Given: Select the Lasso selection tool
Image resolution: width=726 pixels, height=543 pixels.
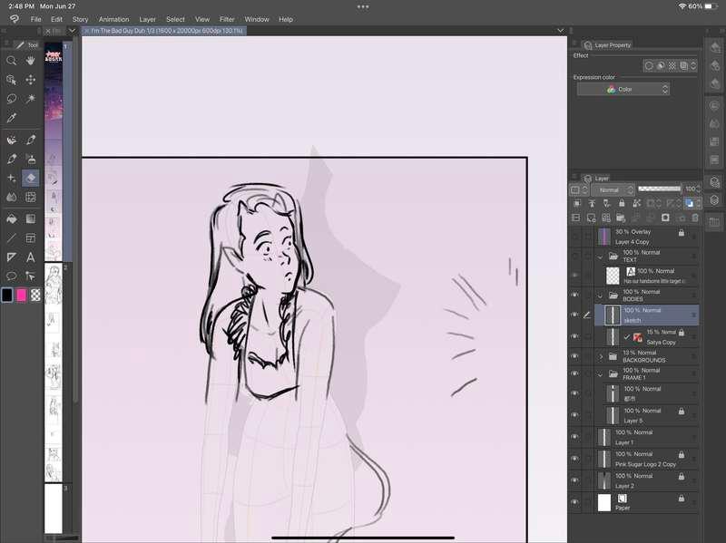Looking at the screenshot, I should (12, 99).
